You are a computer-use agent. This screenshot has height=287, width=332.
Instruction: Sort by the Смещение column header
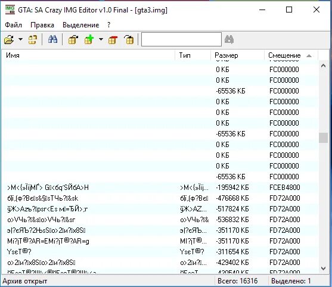(x=291, y=55)
